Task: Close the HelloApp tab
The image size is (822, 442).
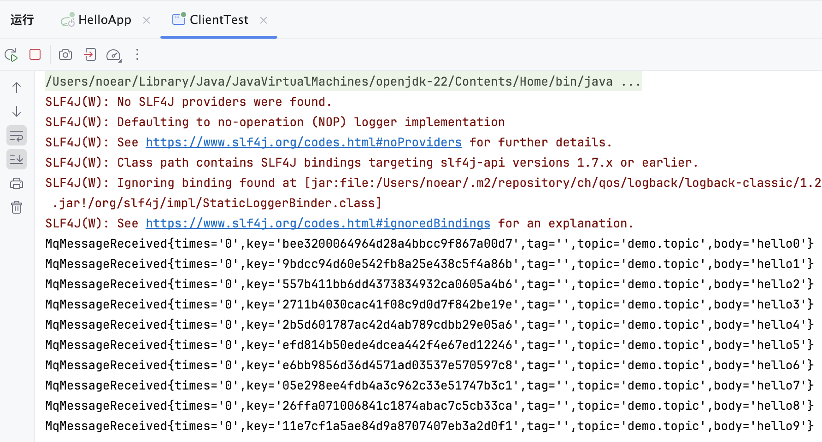Action: 147,20
